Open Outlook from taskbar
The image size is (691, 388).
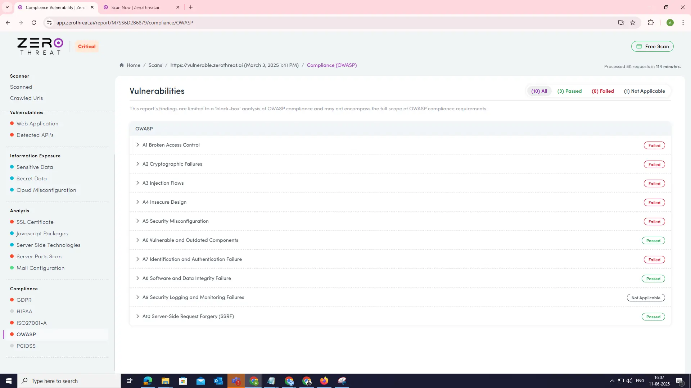(218, 381)
